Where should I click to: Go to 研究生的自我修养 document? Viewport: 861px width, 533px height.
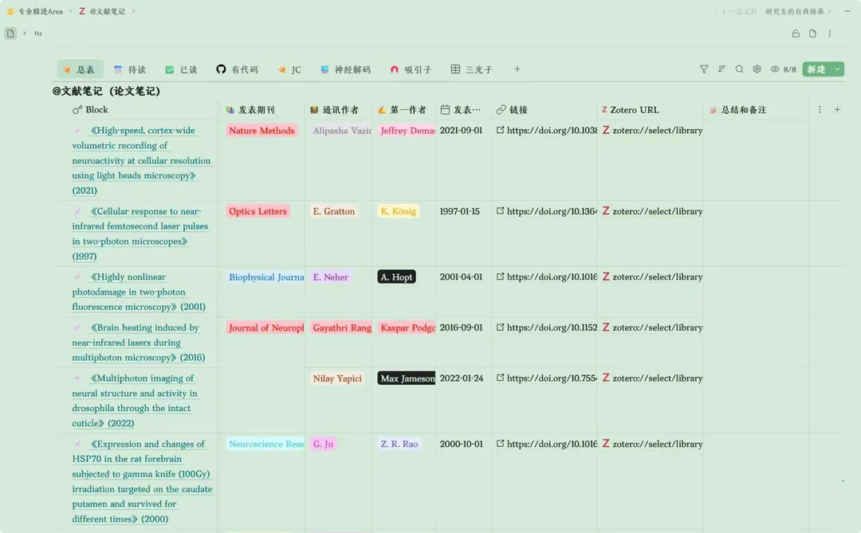point(794,11)
